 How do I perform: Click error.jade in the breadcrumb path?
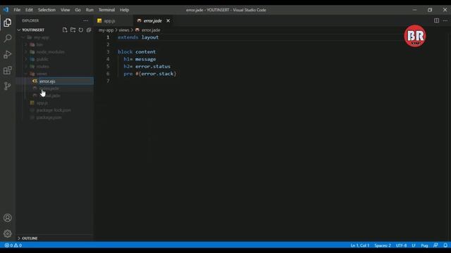(151, 30)
